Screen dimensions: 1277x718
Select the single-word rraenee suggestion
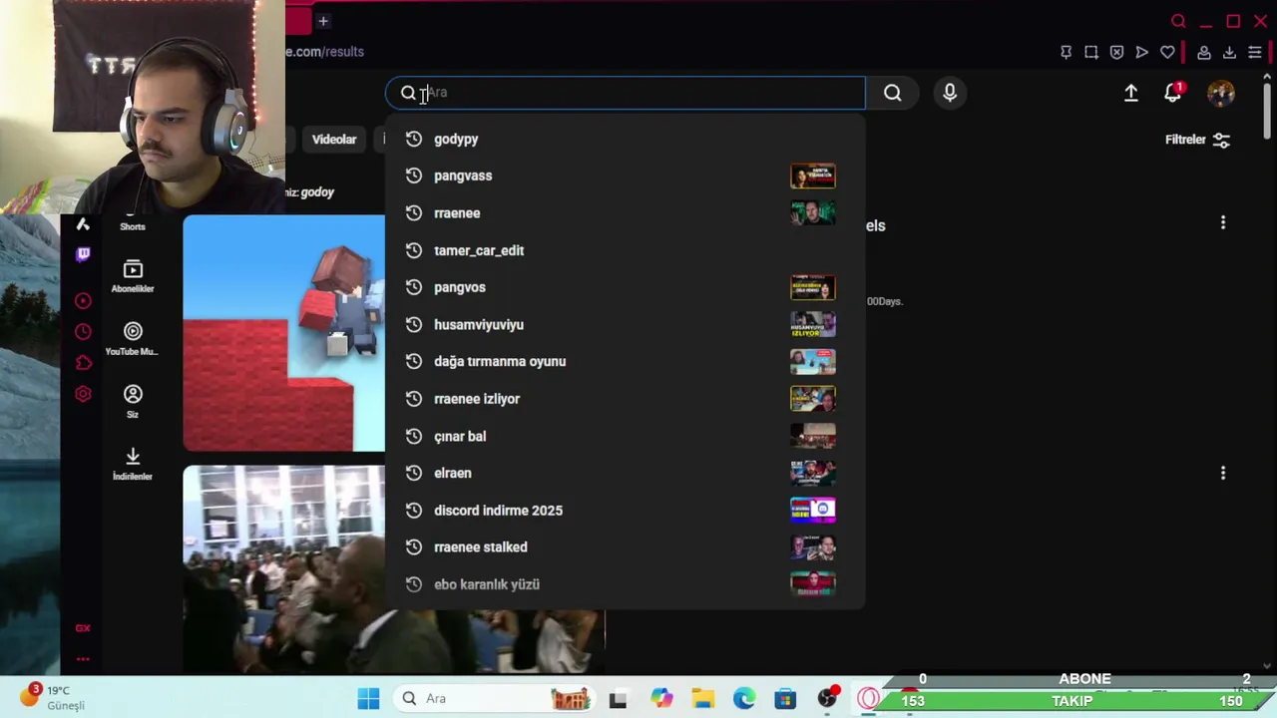(625, 212)
